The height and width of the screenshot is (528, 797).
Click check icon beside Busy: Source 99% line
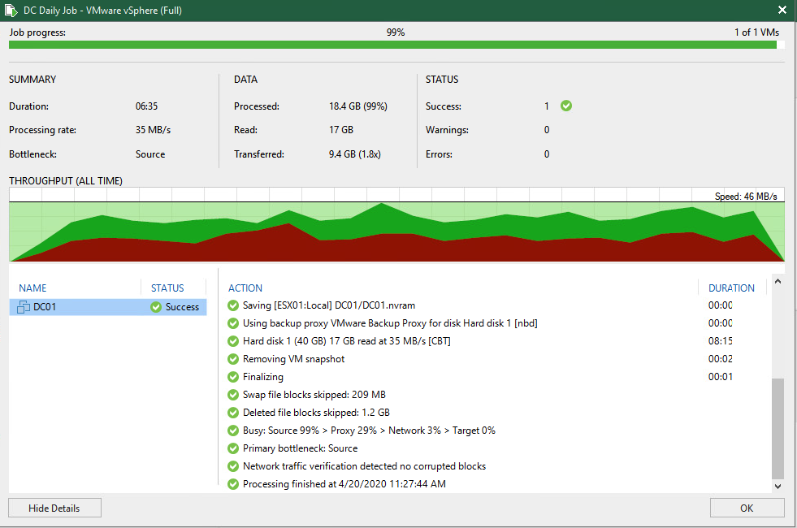233,431
